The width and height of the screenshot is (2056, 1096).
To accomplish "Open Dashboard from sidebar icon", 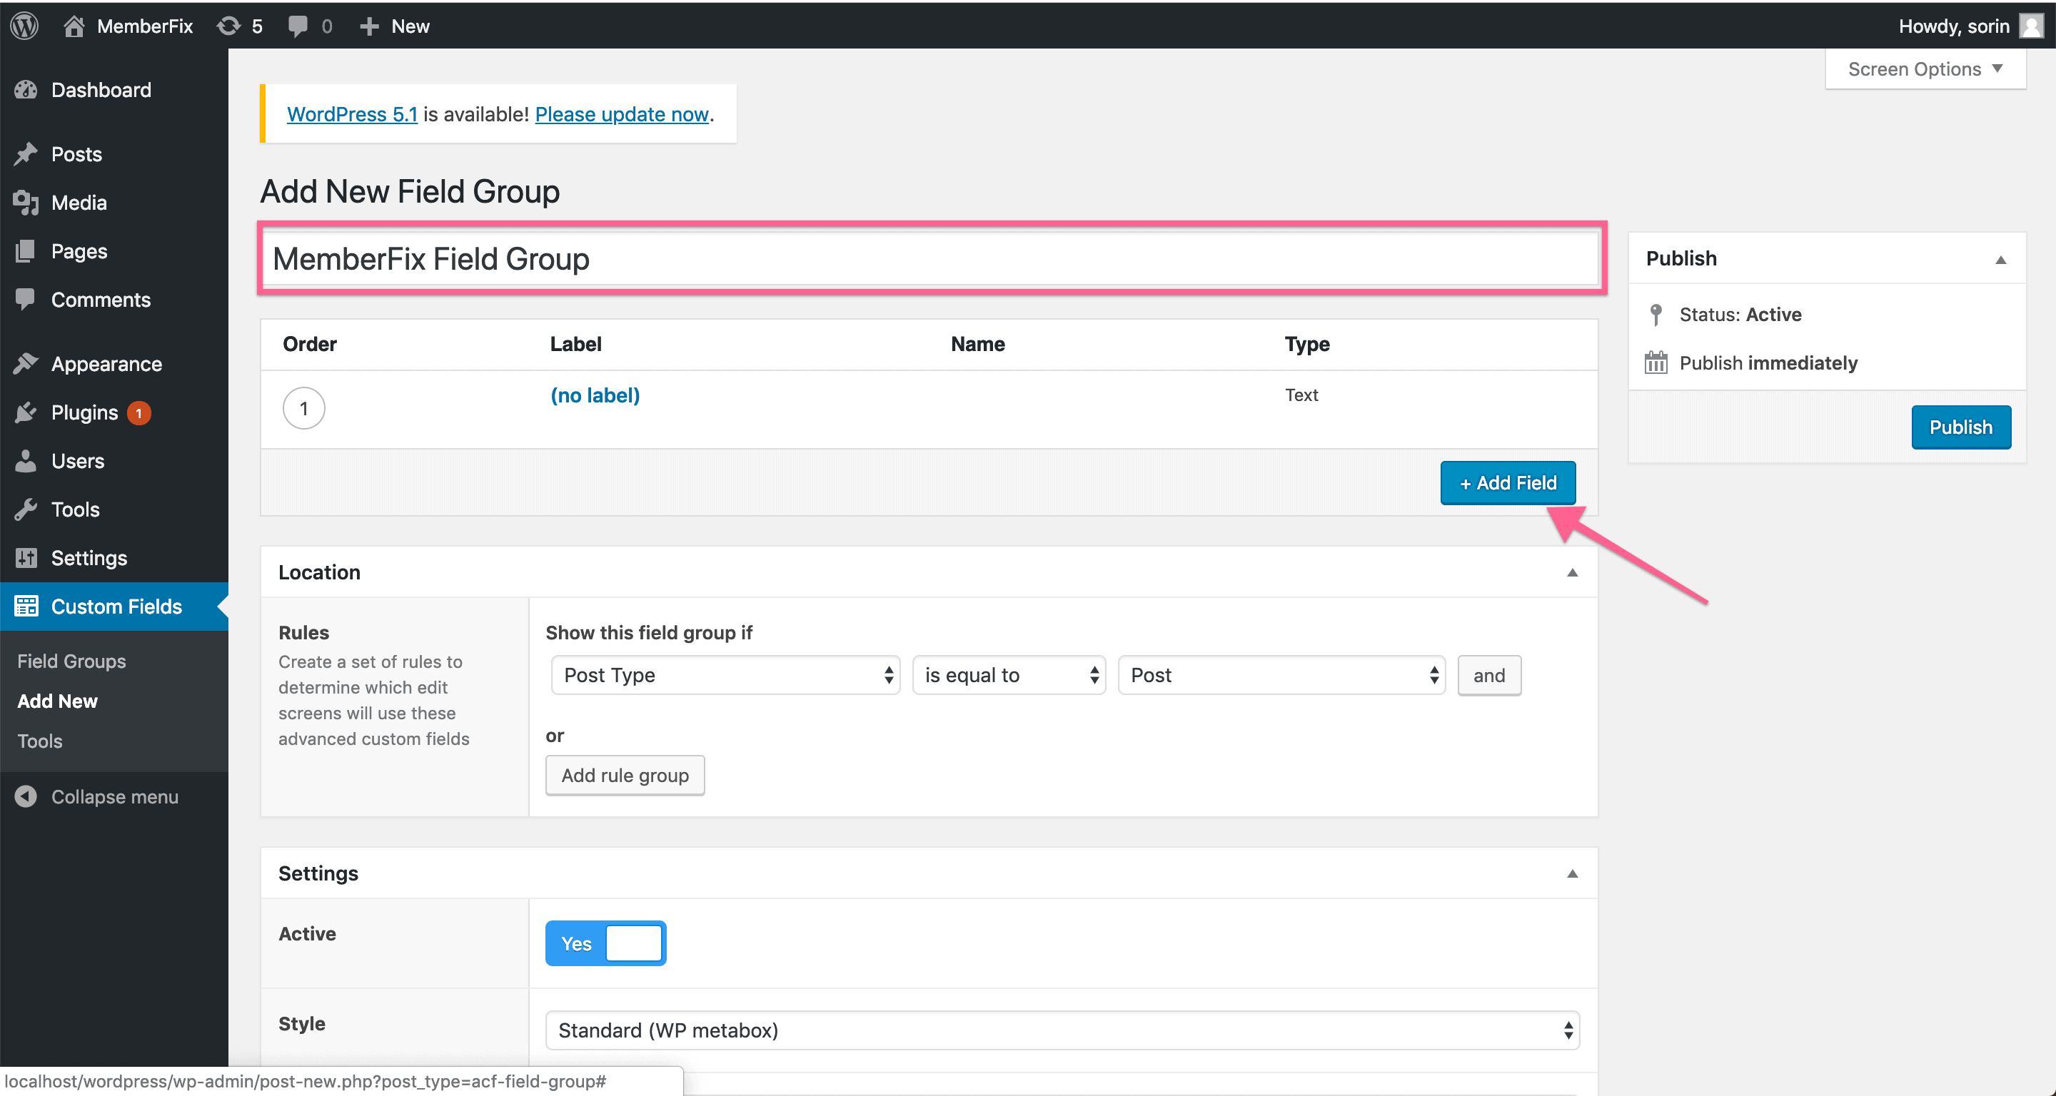I will click(26, 90).
